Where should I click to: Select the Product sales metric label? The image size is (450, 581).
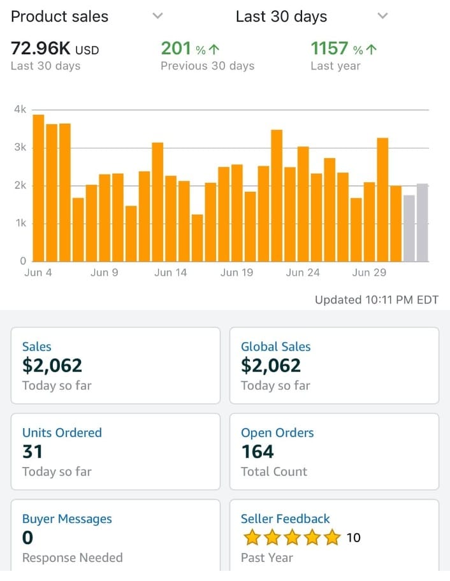click(60, 17)
